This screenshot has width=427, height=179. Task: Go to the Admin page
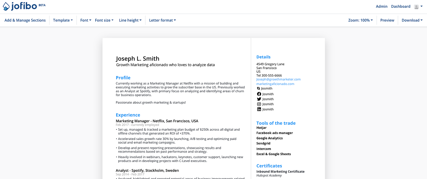(382, 7)
